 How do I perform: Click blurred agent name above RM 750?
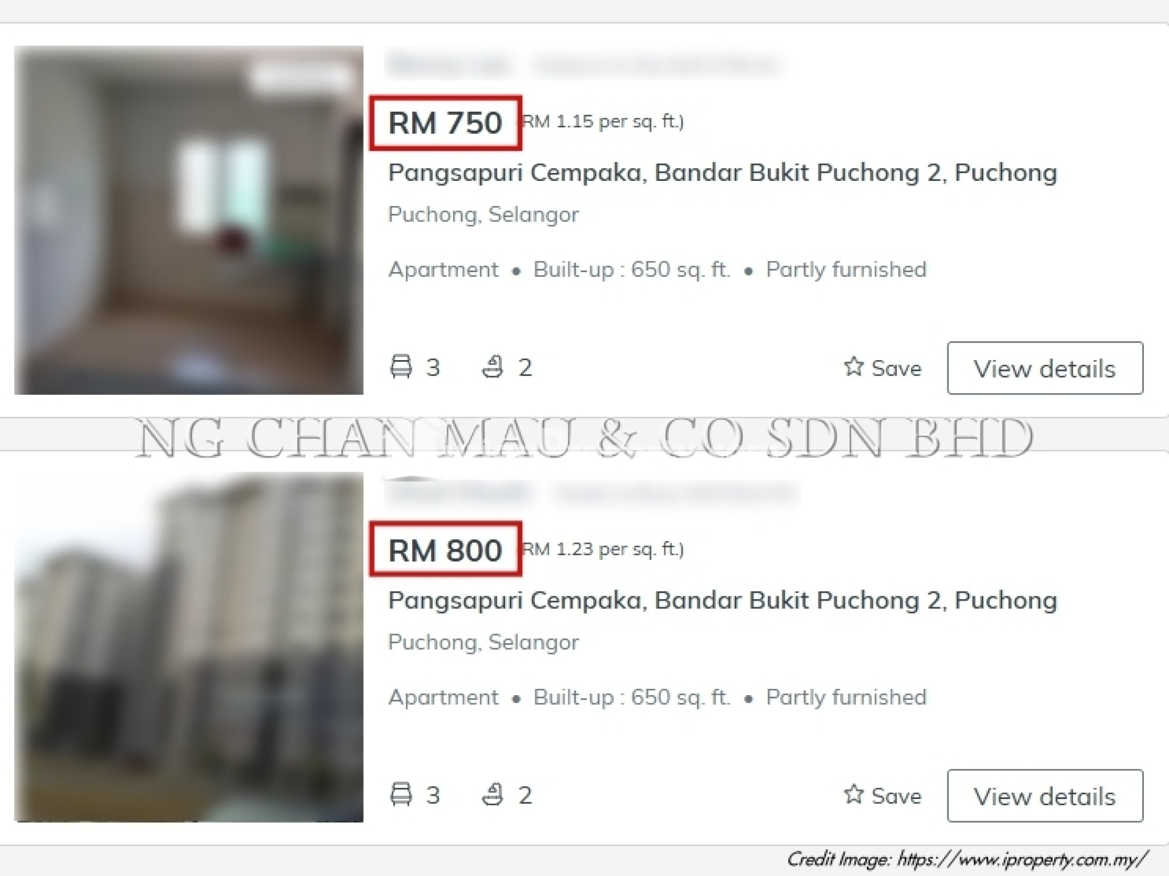(447, 64)
